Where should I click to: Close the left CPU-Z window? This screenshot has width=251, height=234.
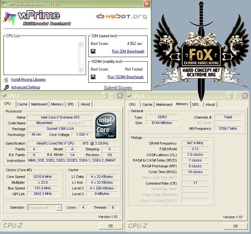click(x=120, y=96)
